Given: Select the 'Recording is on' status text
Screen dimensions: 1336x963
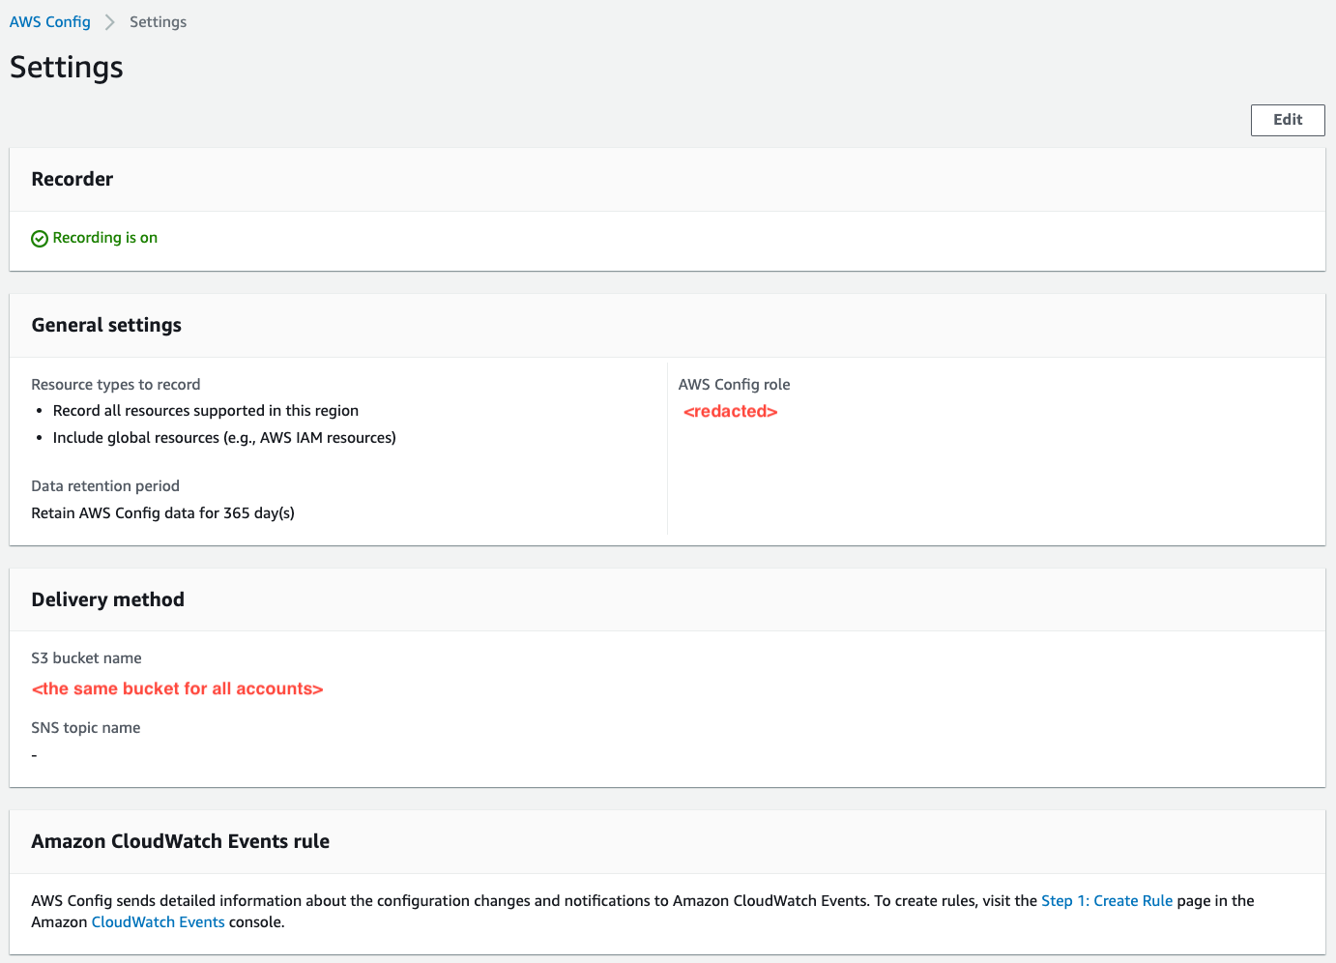Looking at the screenshot, I should click(x=105, y=238).
